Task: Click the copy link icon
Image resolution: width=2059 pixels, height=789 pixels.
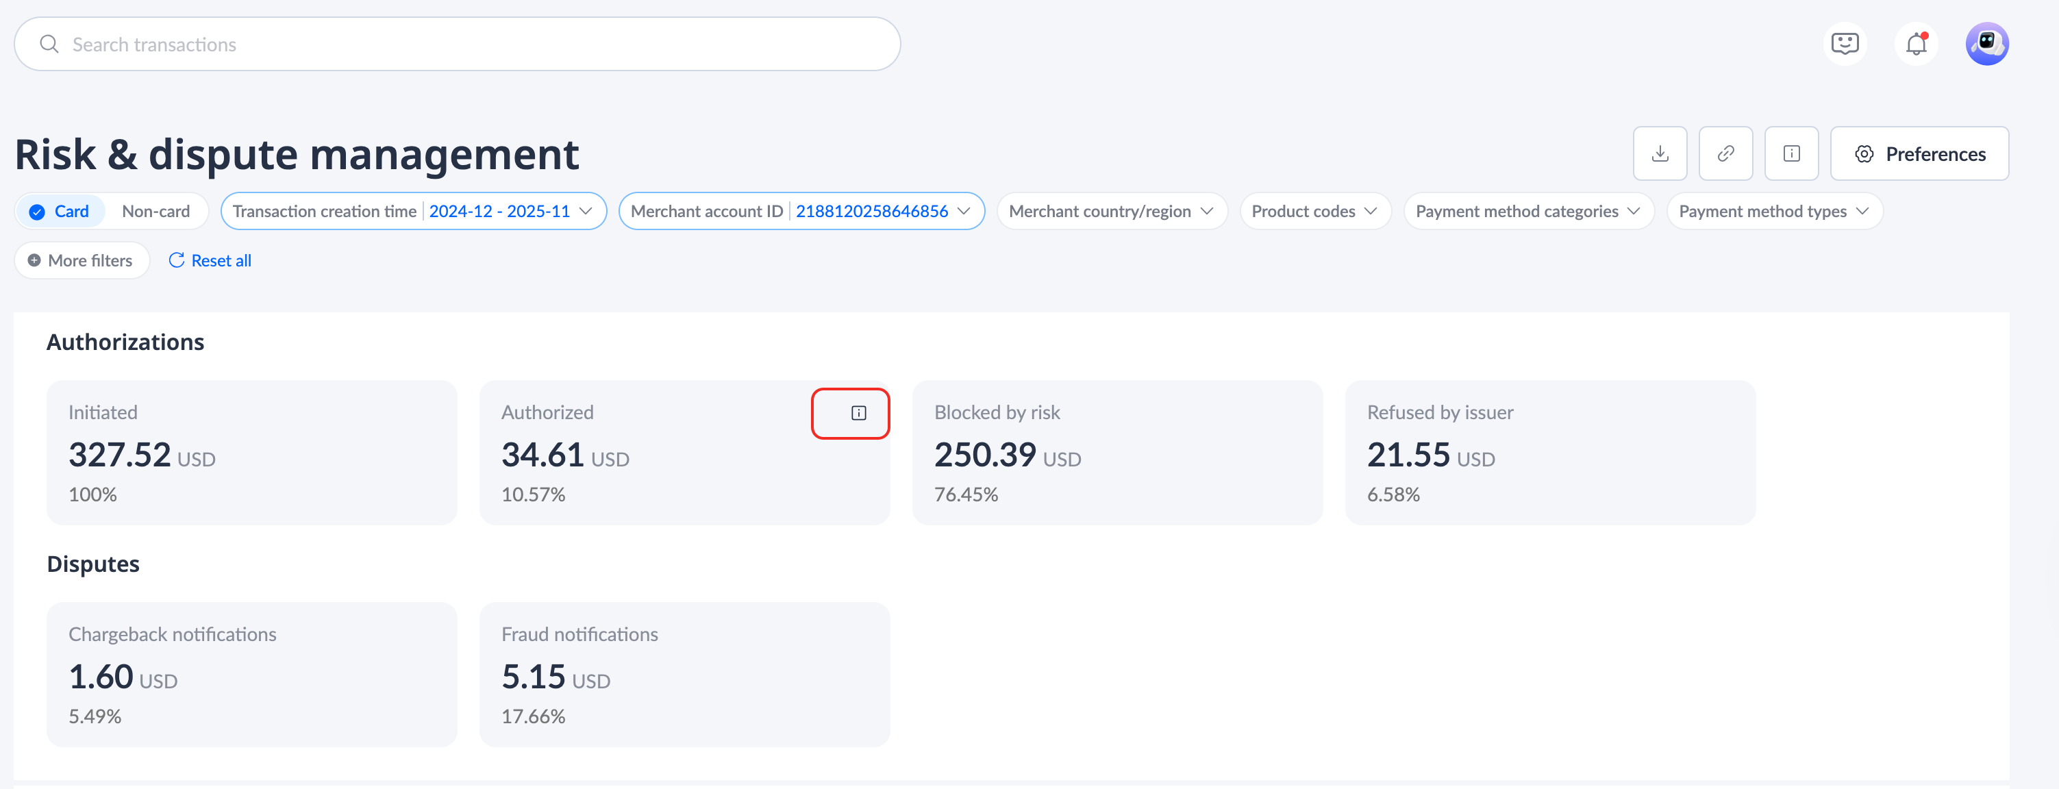Action: click(1725, 153)
